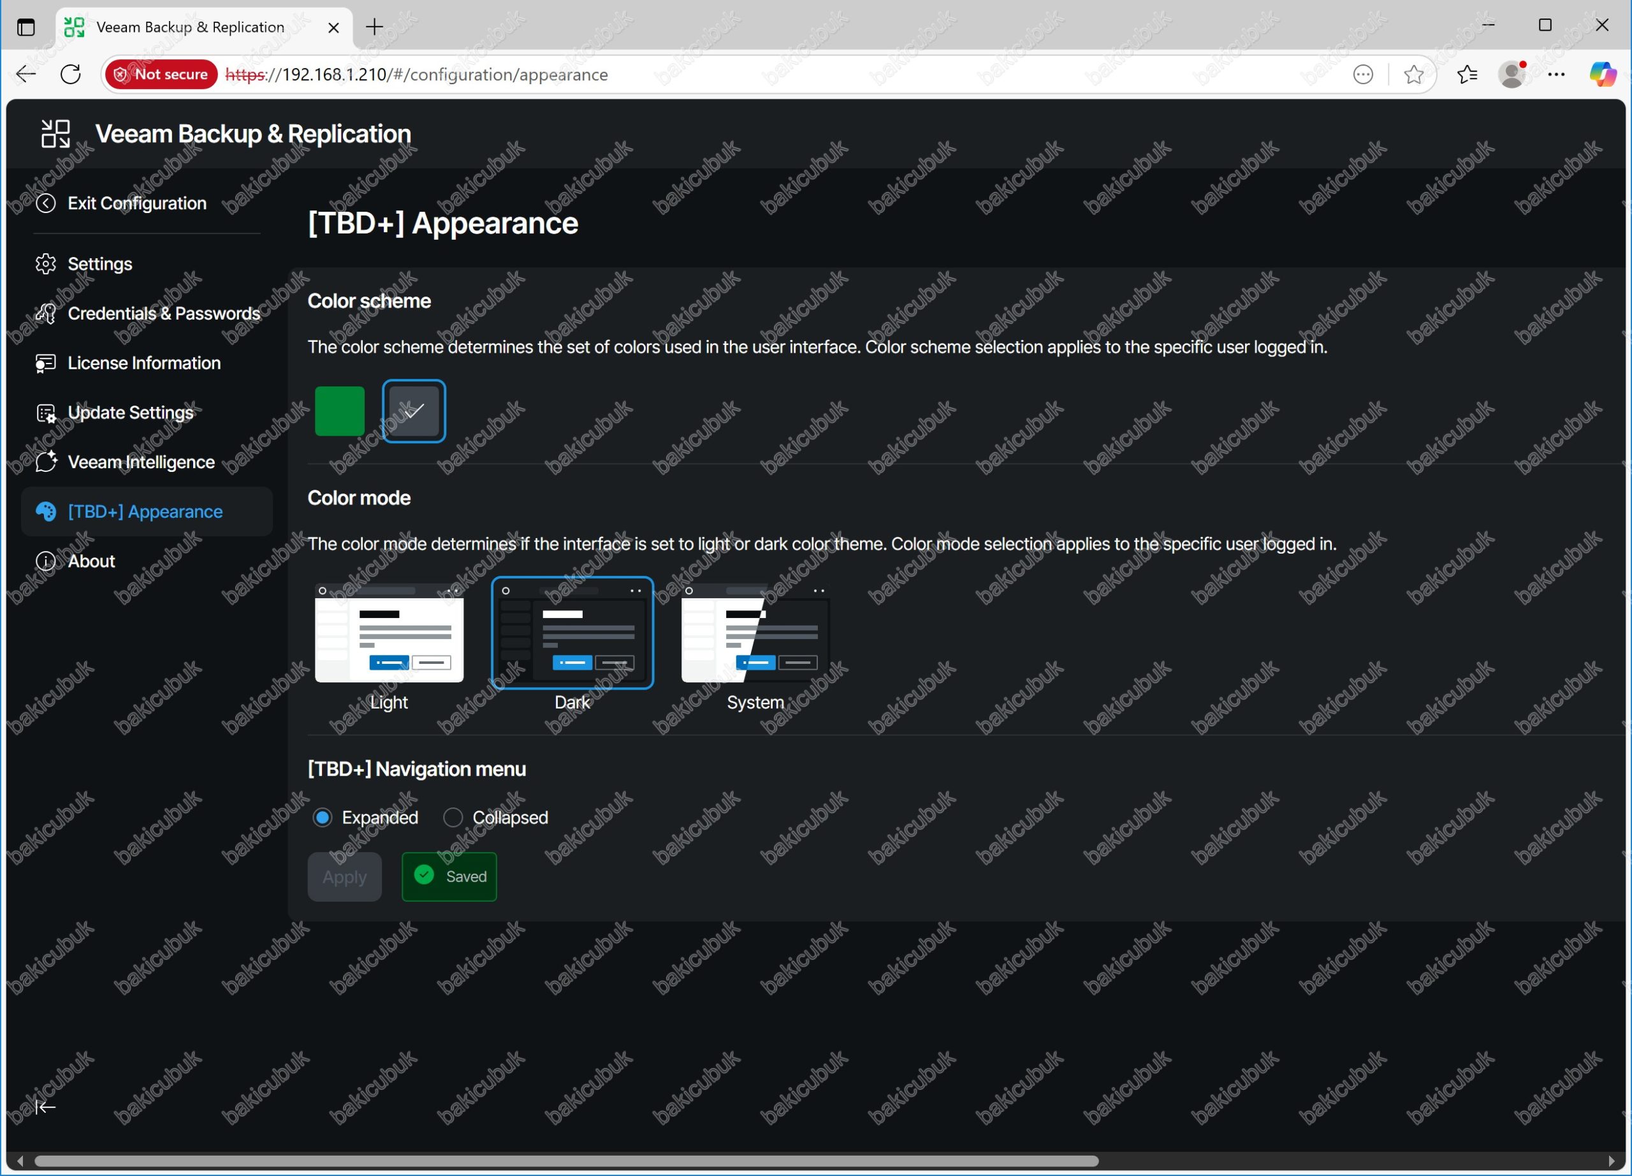Click the Not secure warning badge
The image size is (1632, 1176).
coord(161,74)
